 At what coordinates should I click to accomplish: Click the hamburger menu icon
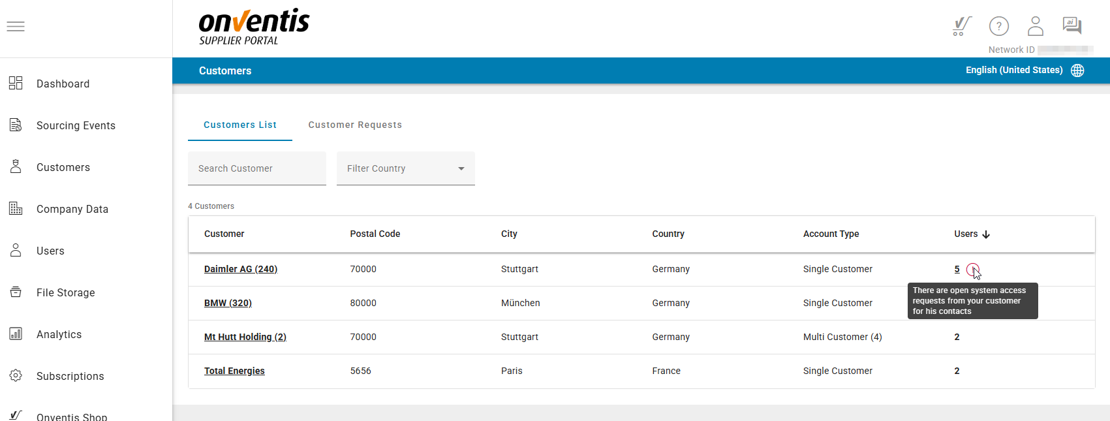pyautogui.click(x=16, y=27)
